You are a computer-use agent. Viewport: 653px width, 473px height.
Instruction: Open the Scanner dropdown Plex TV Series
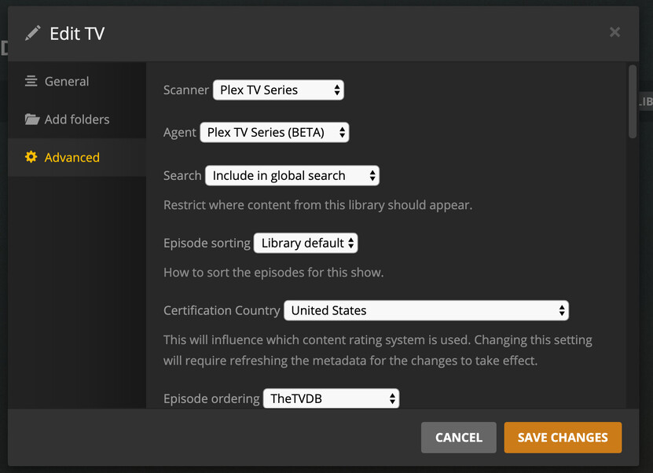coord(278,90)
